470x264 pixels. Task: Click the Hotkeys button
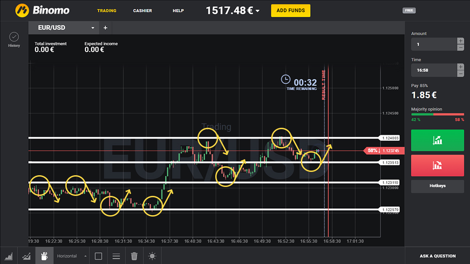tap(437, 186)
